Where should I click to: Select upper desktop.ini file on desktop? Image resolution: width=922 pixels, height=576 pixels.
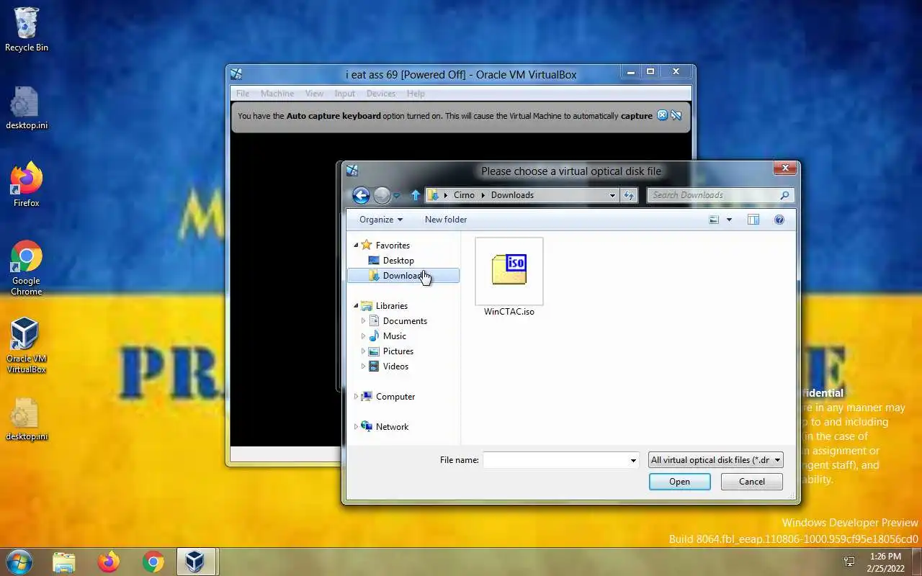click(x=27, y=108)
